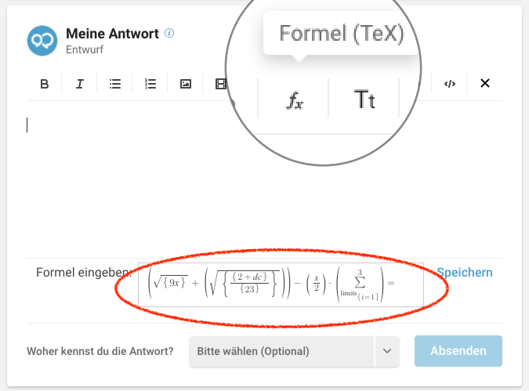Open the source code view icon

pos(450,84)
